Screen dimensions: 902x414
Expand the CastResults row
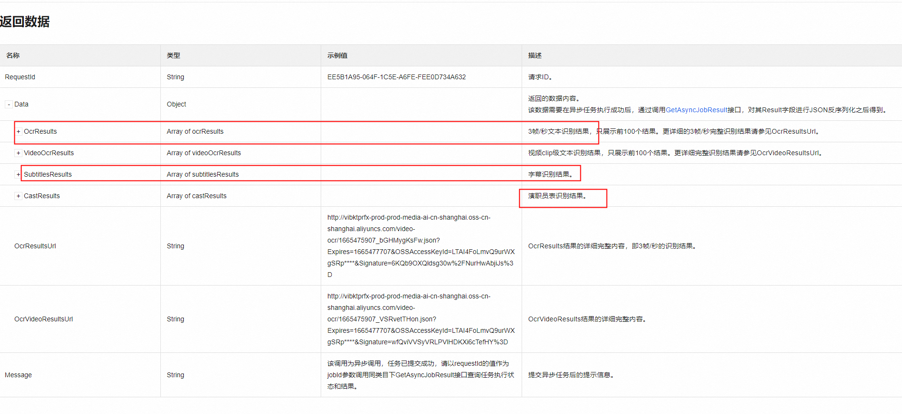[18, 196]
